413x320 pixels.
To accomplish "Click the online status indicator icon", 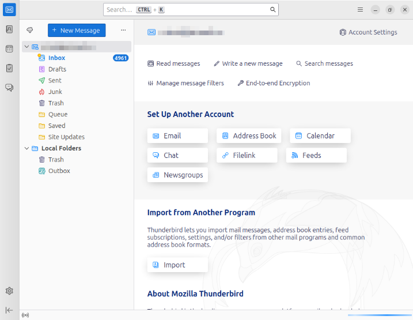I will click(x=25, y=315).
